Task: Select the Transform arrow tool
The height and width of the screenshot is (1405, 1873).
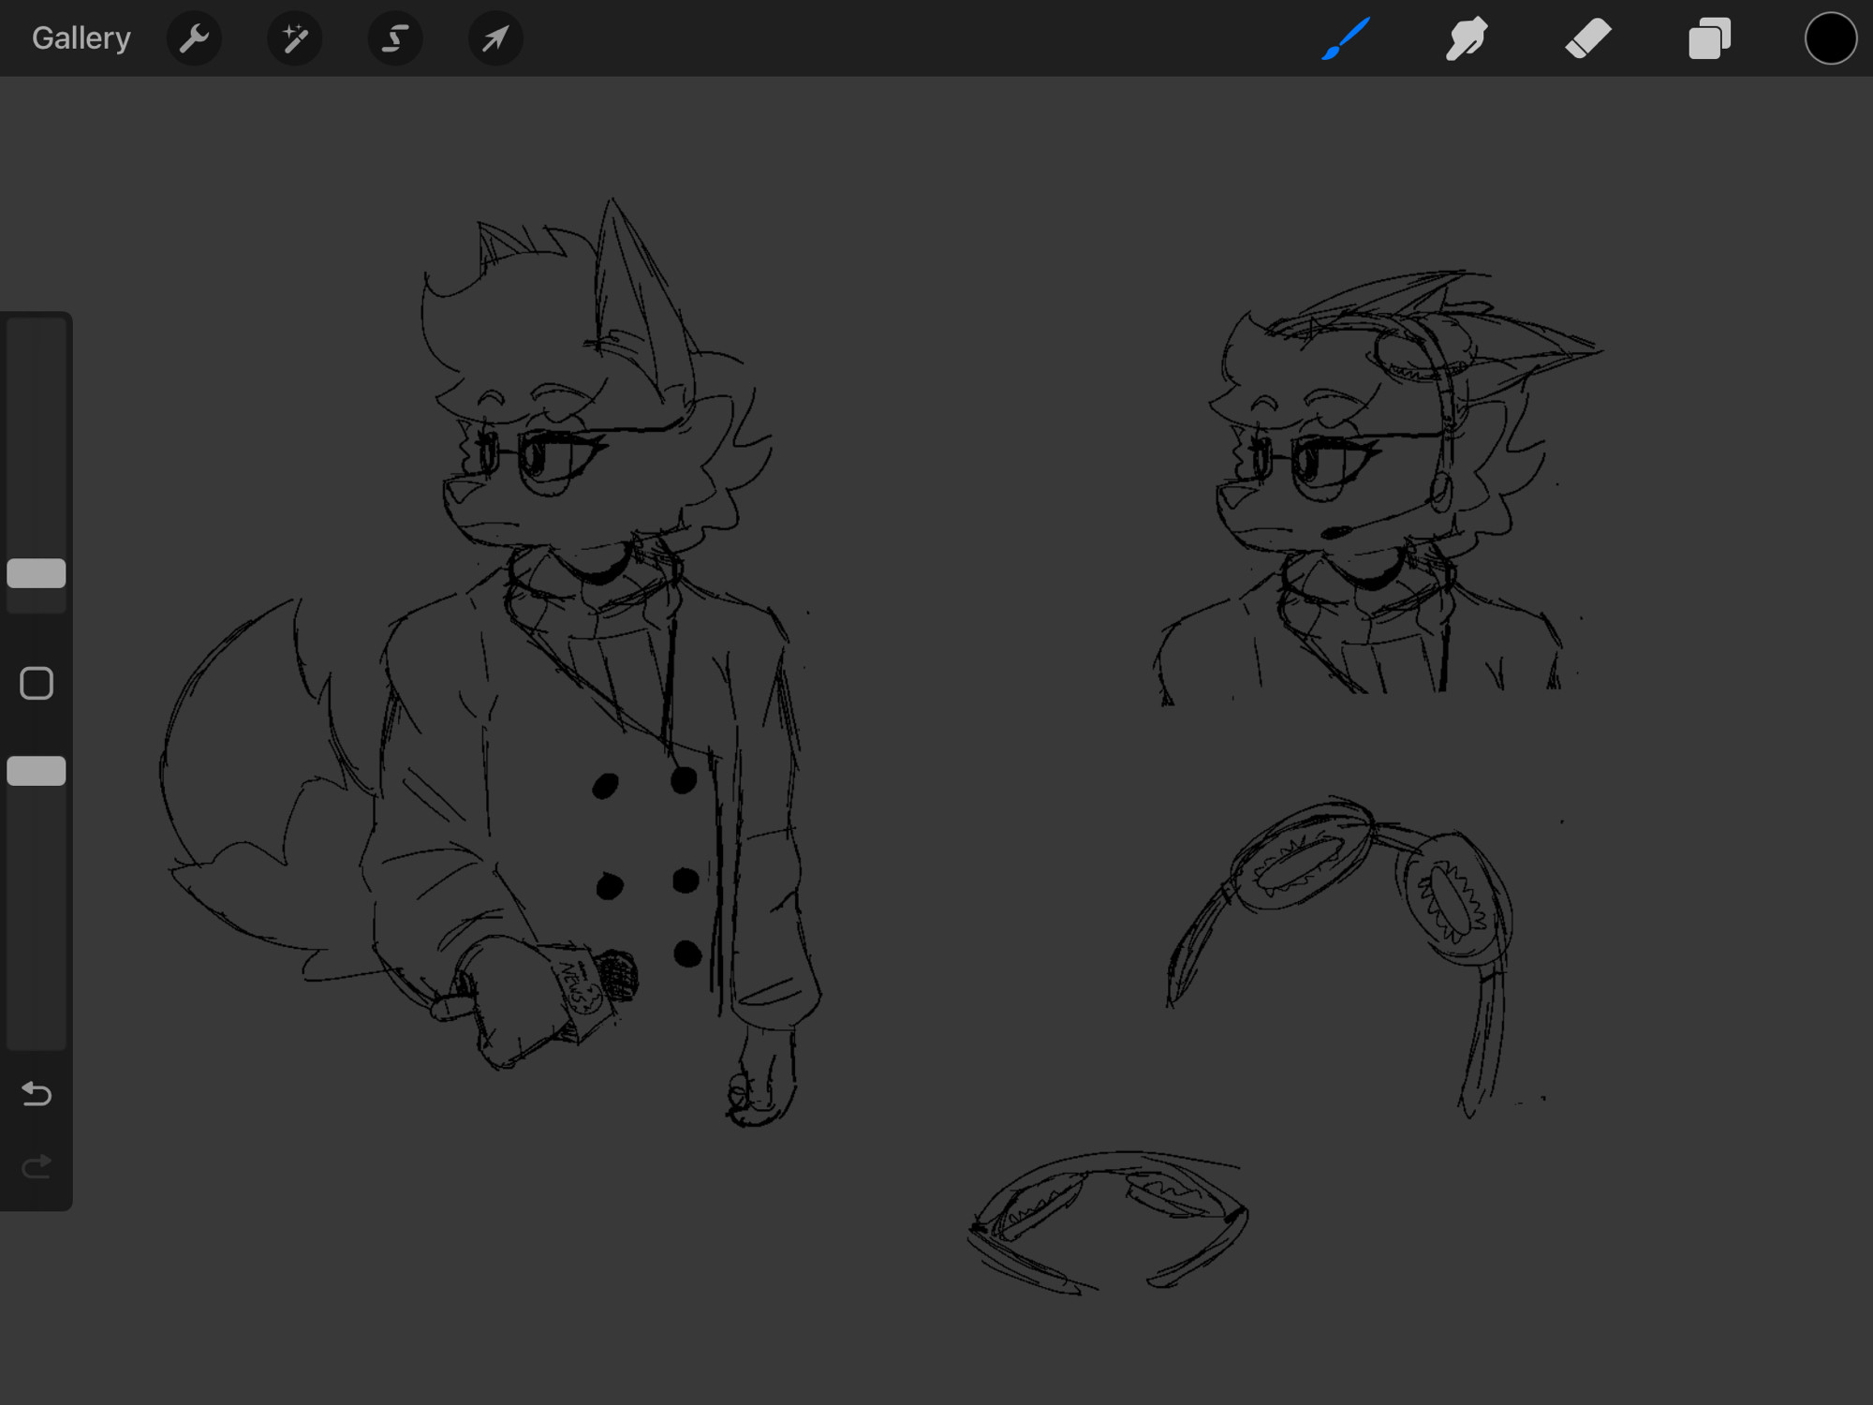Action: [495, 38]
